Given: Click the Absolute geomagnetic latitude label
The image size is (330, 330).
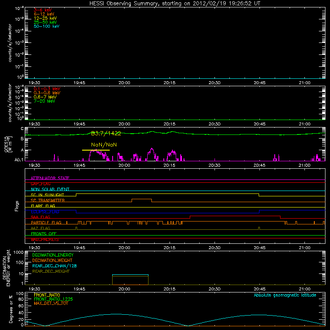Looking at the screenshot, I should coord(285,295).
